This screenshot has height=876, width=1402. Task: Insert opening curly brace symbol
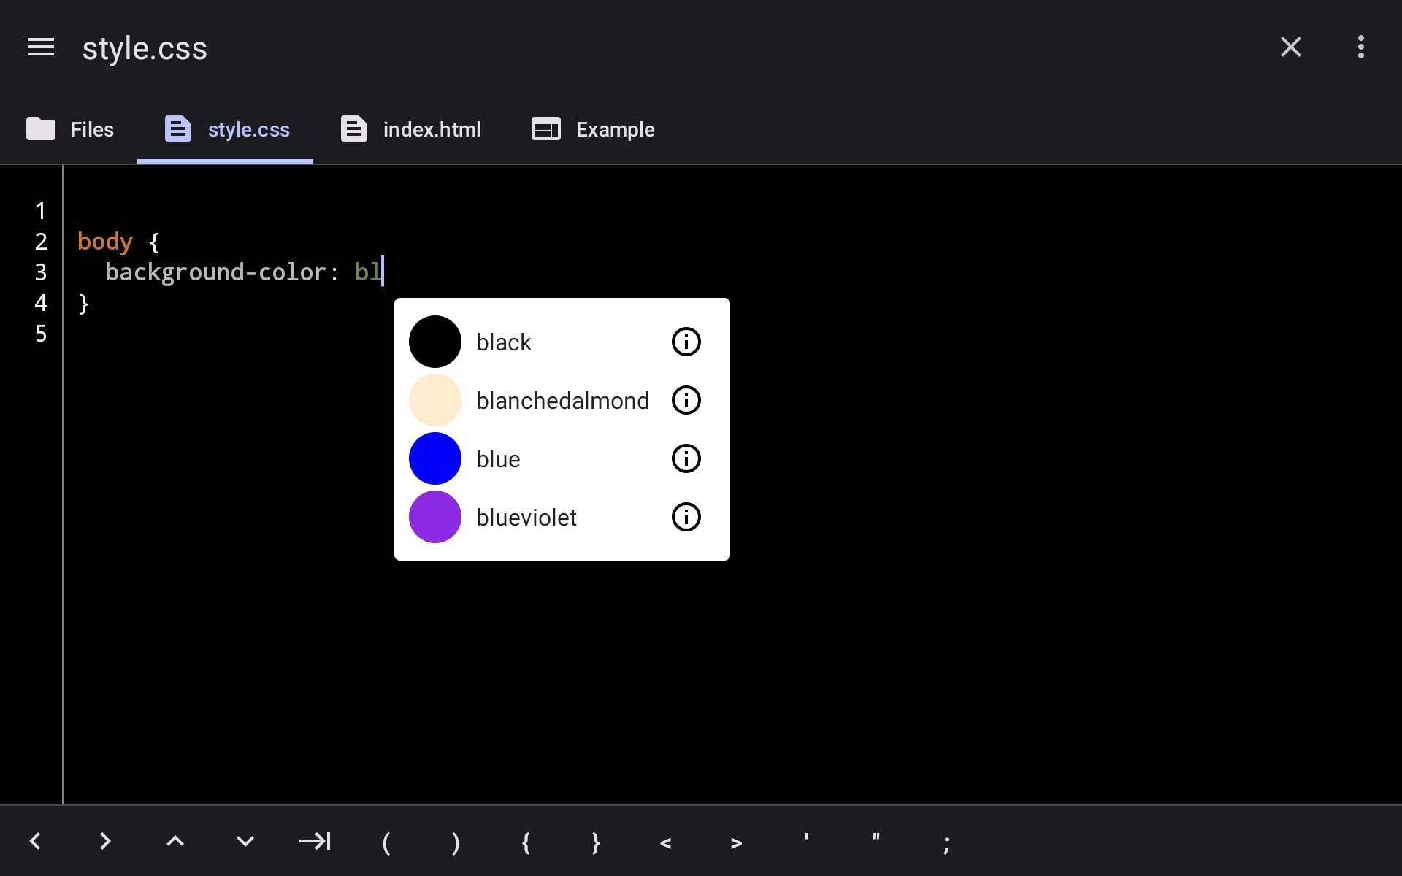(x=526, y=842)
